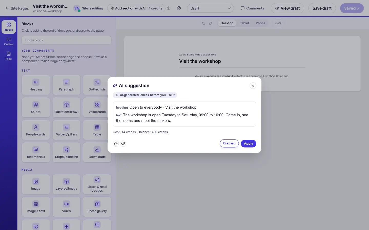Viewport: 369px width, 230px height.
Task: Click the compass icon in the top bar
Action: pyautogui.click(x=179, y=8)
